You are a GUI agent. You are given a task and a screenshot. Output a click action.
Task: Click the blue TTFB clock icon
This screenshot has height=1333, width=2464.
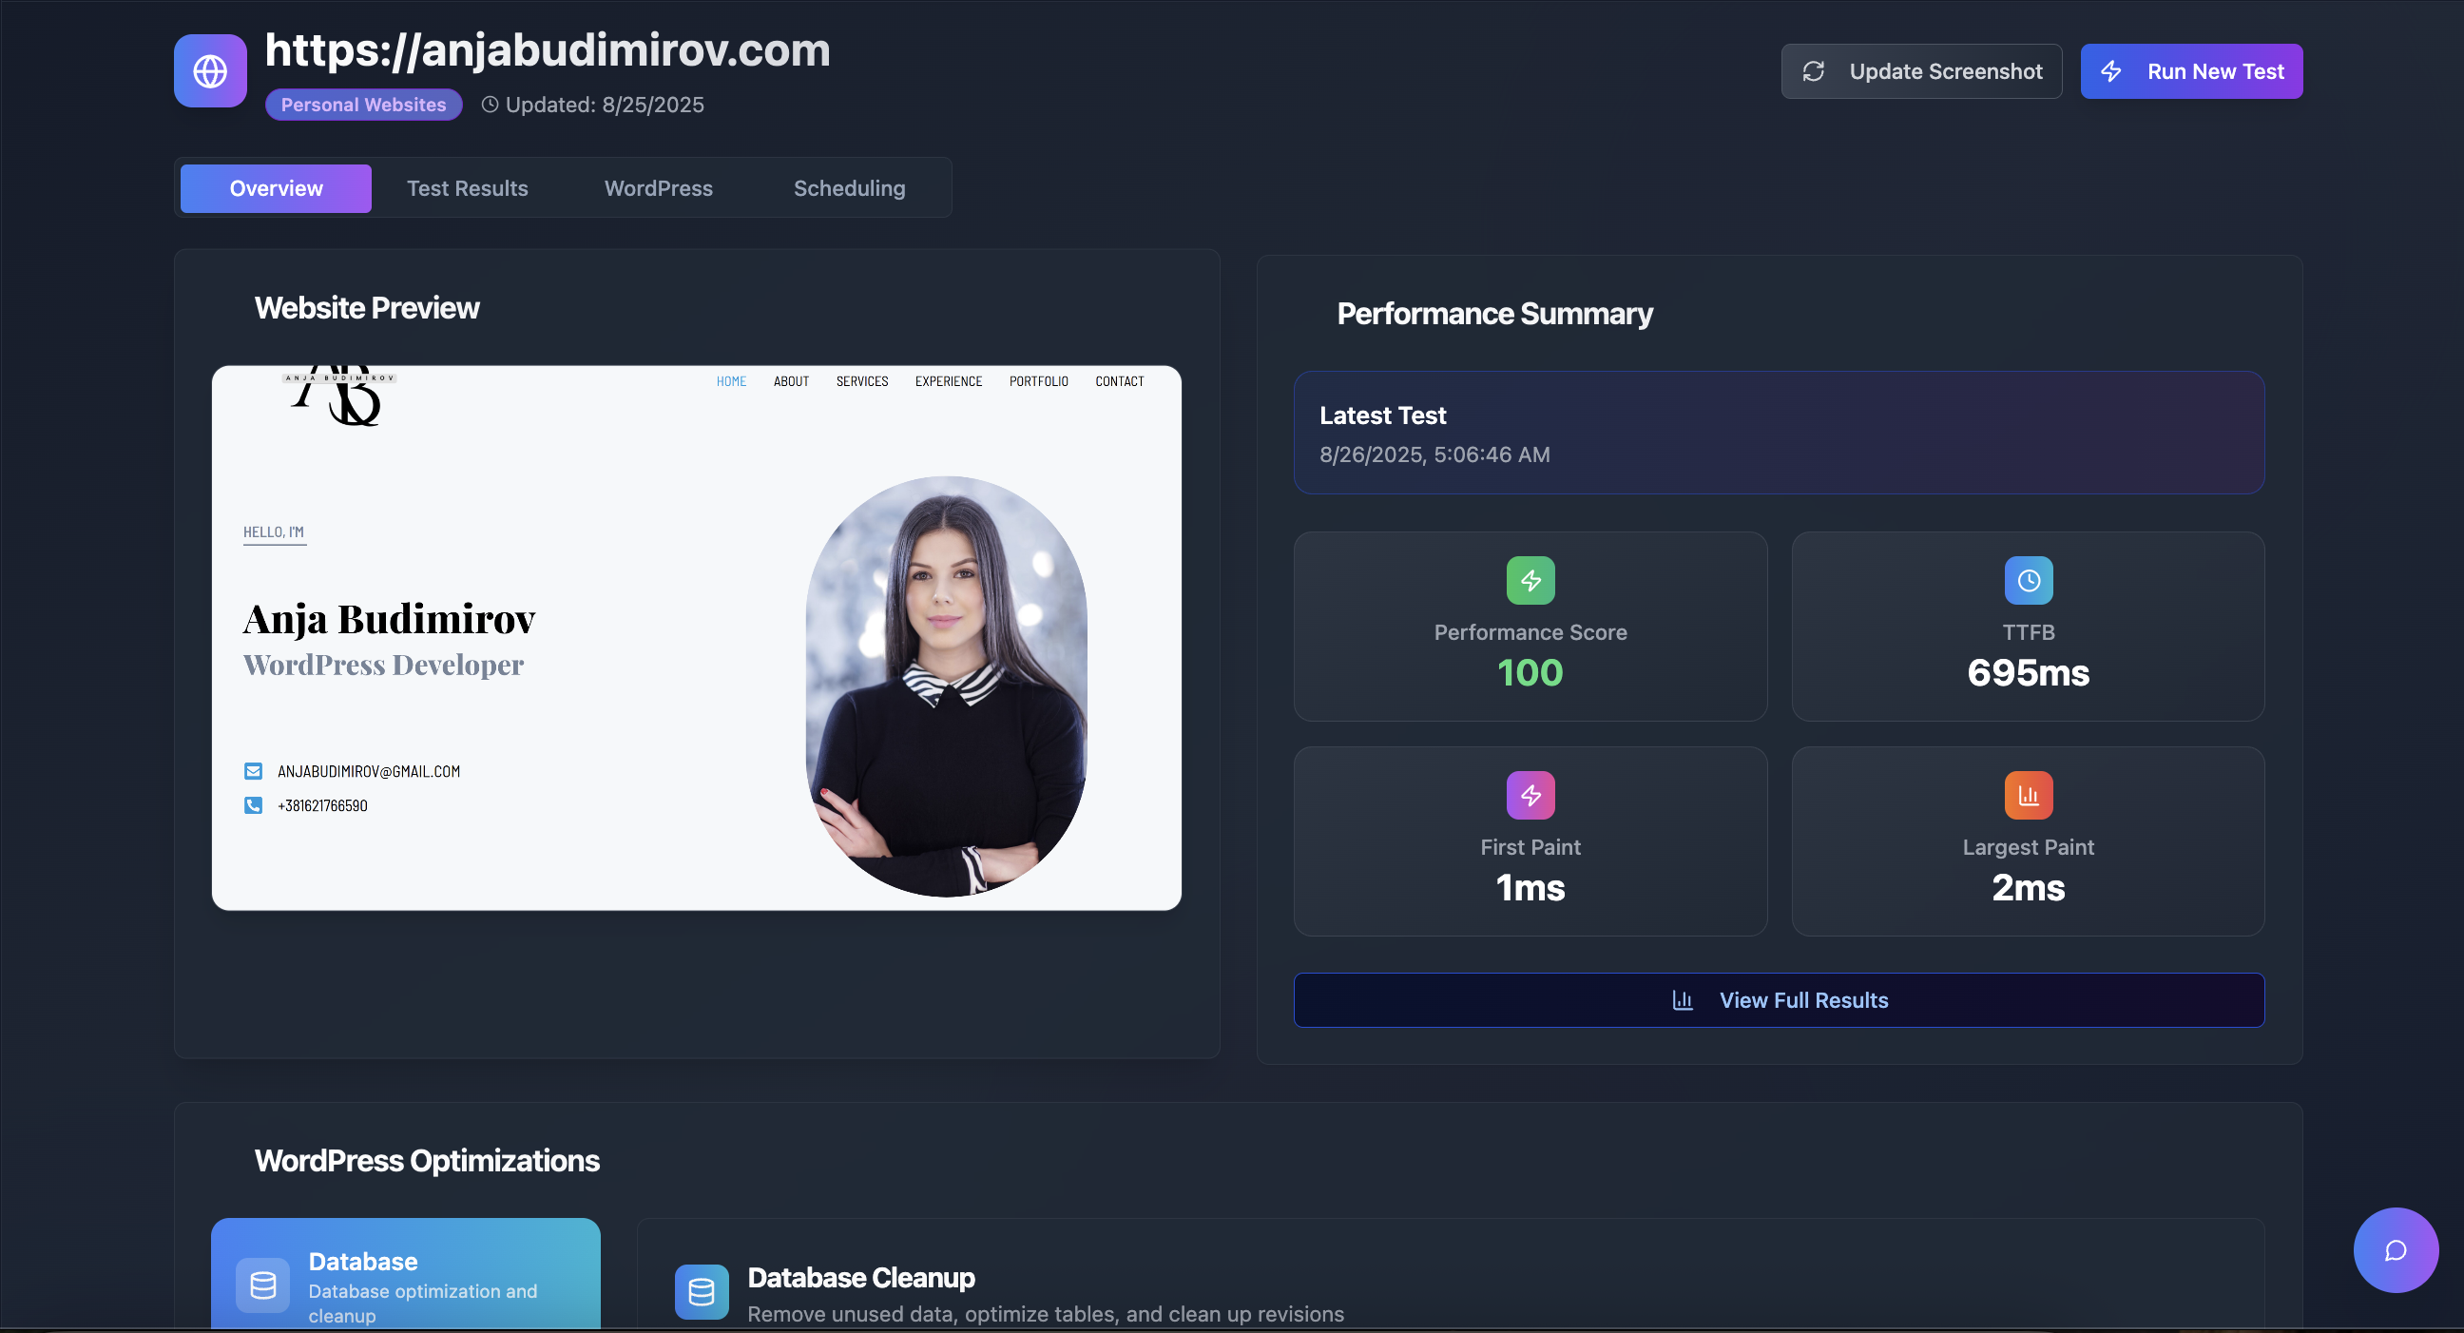pyautogui.click(x=2027, y=580)
